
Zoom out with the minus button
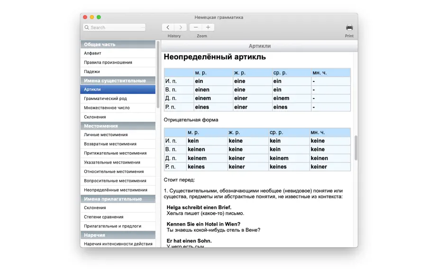click(196, 27)
